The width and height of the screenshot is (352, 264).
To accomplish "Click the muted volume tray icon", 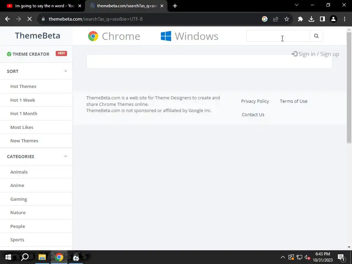I will click(x=308, y=257).
